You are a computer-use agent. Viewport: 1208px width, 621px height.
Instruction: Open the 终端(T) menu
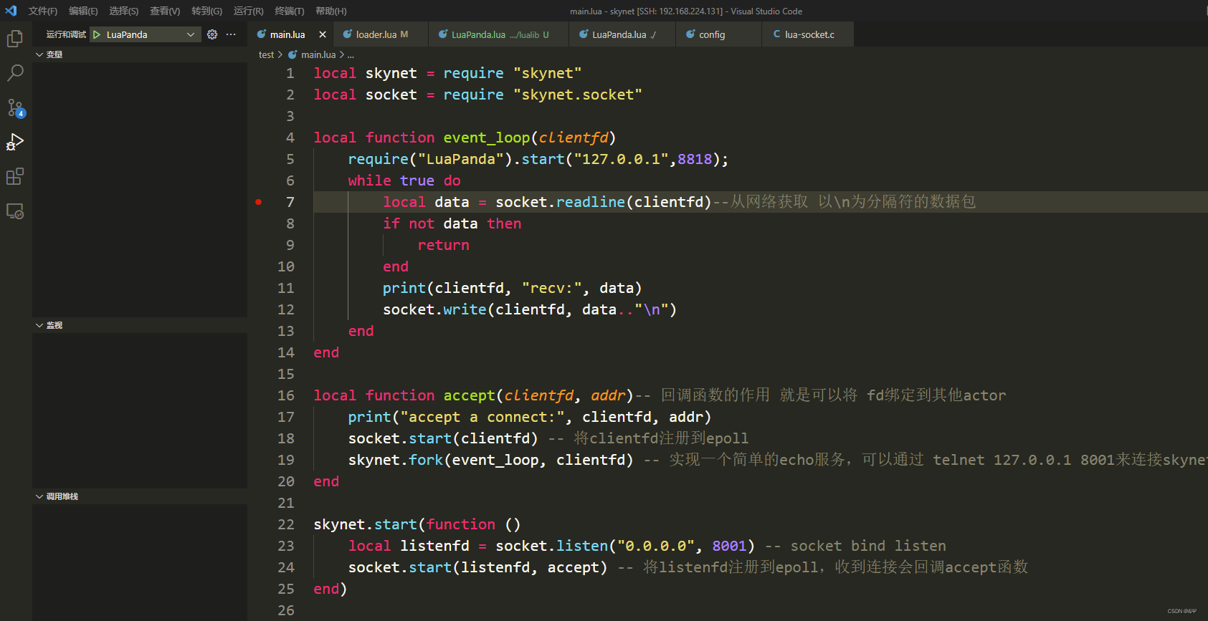pos(290,11)
